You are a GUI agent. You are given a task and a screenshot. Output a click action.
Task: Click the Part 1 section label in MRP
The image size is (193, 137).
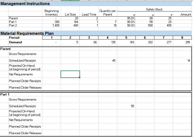point(5,94)
